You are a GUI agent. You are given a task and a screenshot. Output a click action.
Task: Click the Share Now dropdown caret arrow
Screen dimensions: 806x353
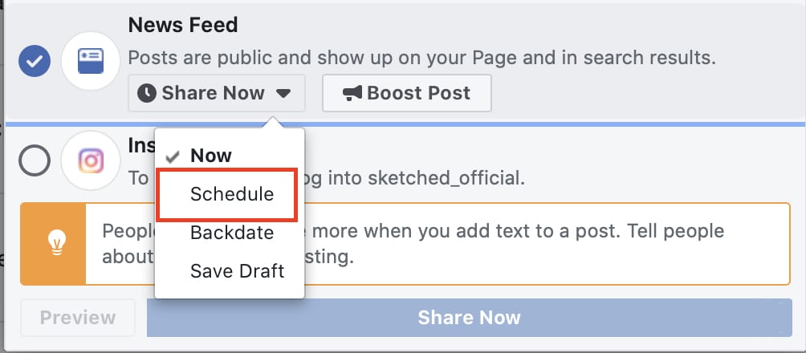[x=283, y=94]
